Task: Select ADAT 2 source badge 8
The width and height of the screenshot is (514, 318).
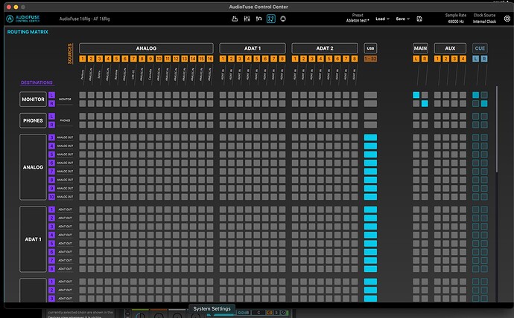Action: tap(355, 59)
